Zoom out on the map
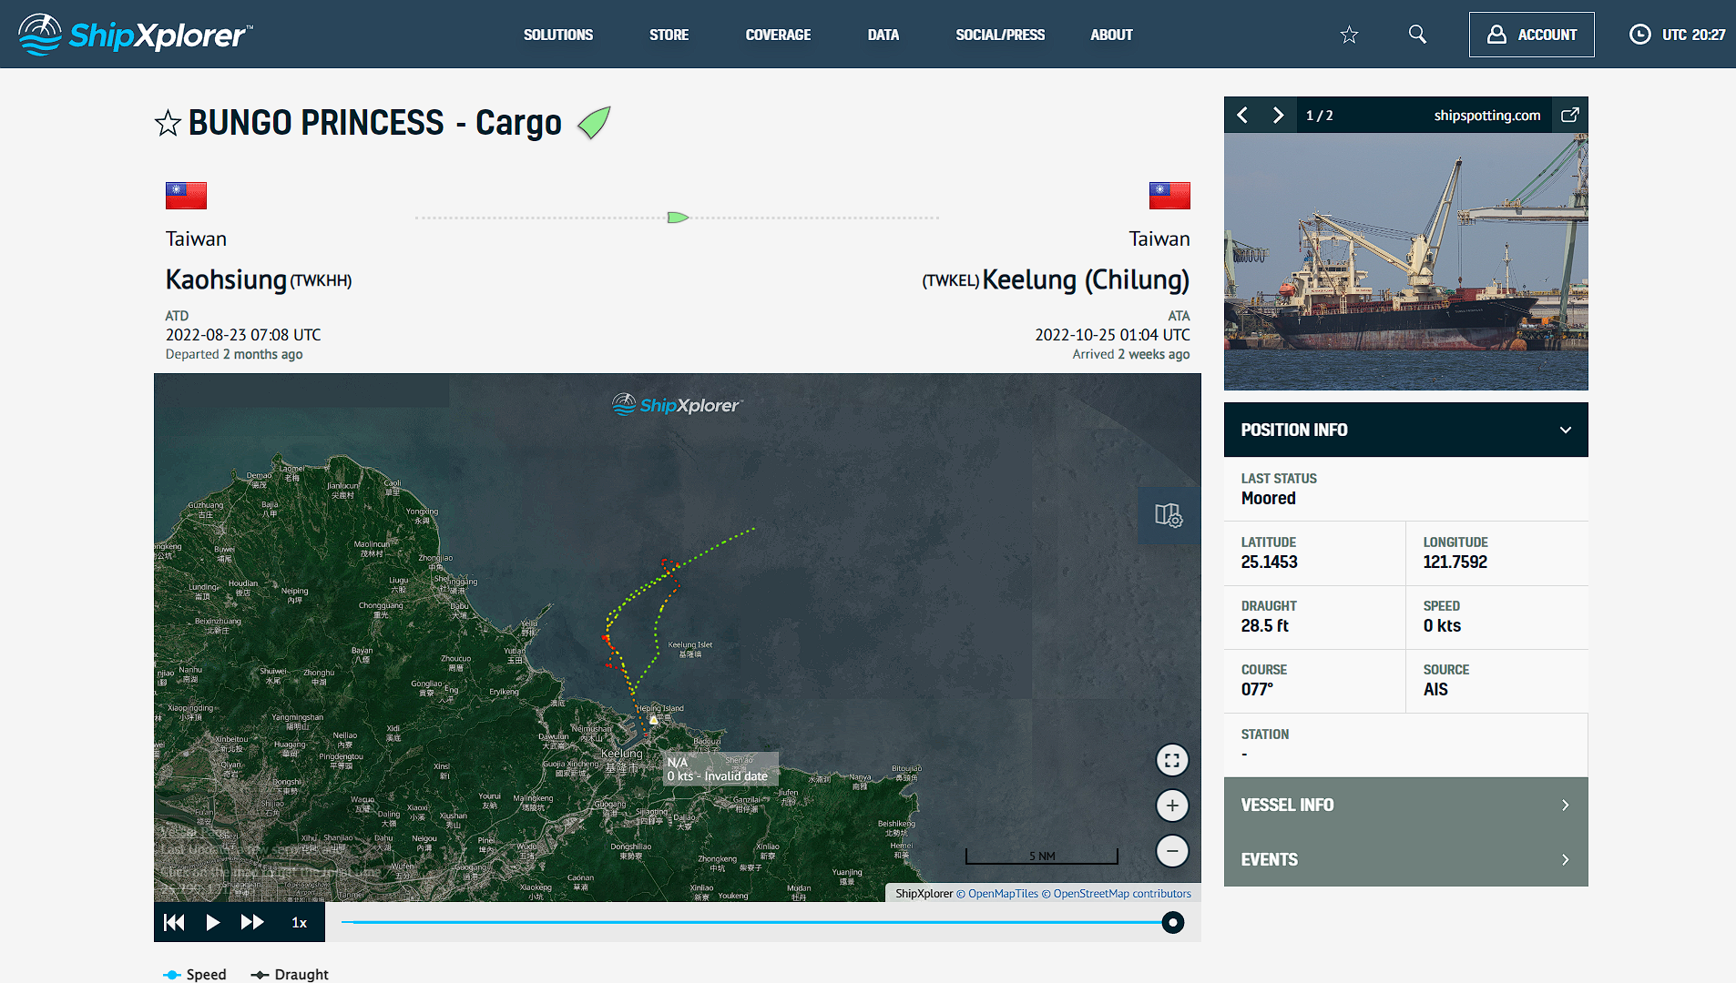This screenshot has height=983, width=1736. coord(1172,851)
